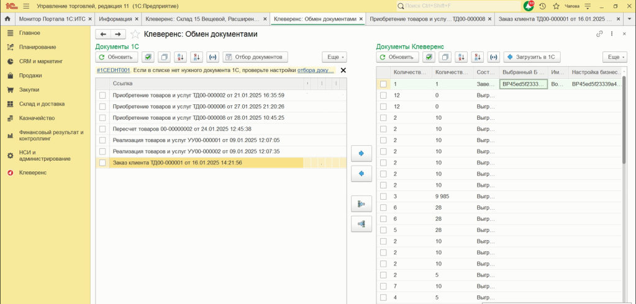Refresh Документы Клеверенс with Обновить button
The height and width of the screenshot is (304, 636).
(397, 57)
